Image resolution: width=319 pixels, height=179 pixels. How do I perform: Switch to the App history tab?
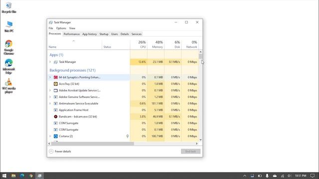click(89, 34)
